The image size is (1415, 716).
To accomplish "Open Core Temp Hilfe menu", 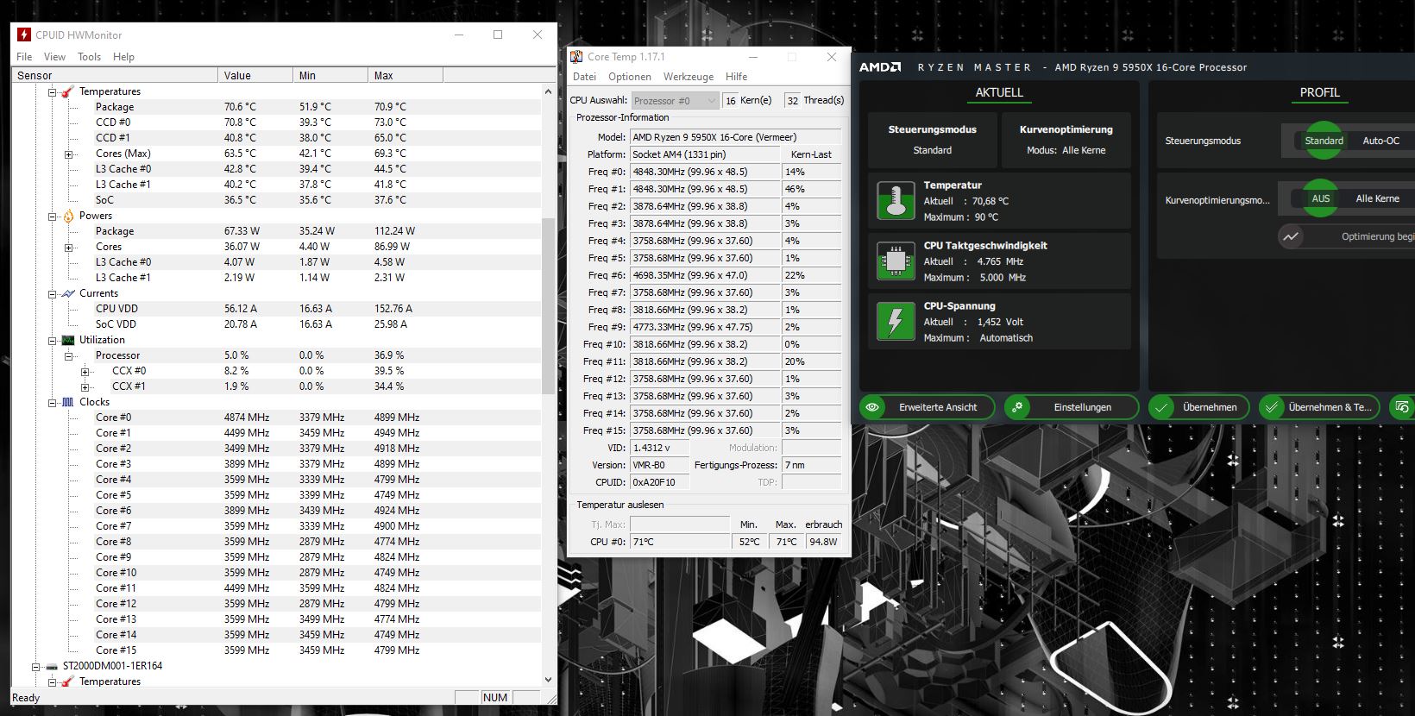I will (x=736, y=77).
